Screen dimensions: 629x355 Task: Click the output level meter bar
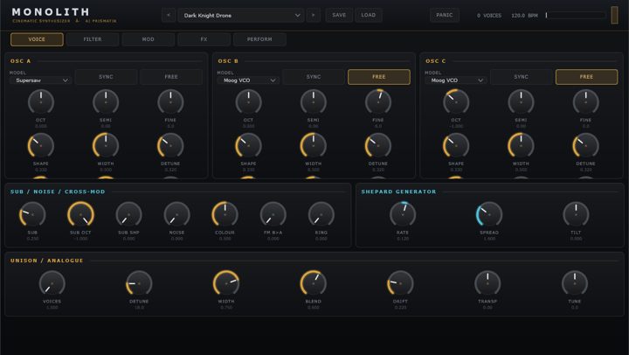tap(575, 15)
